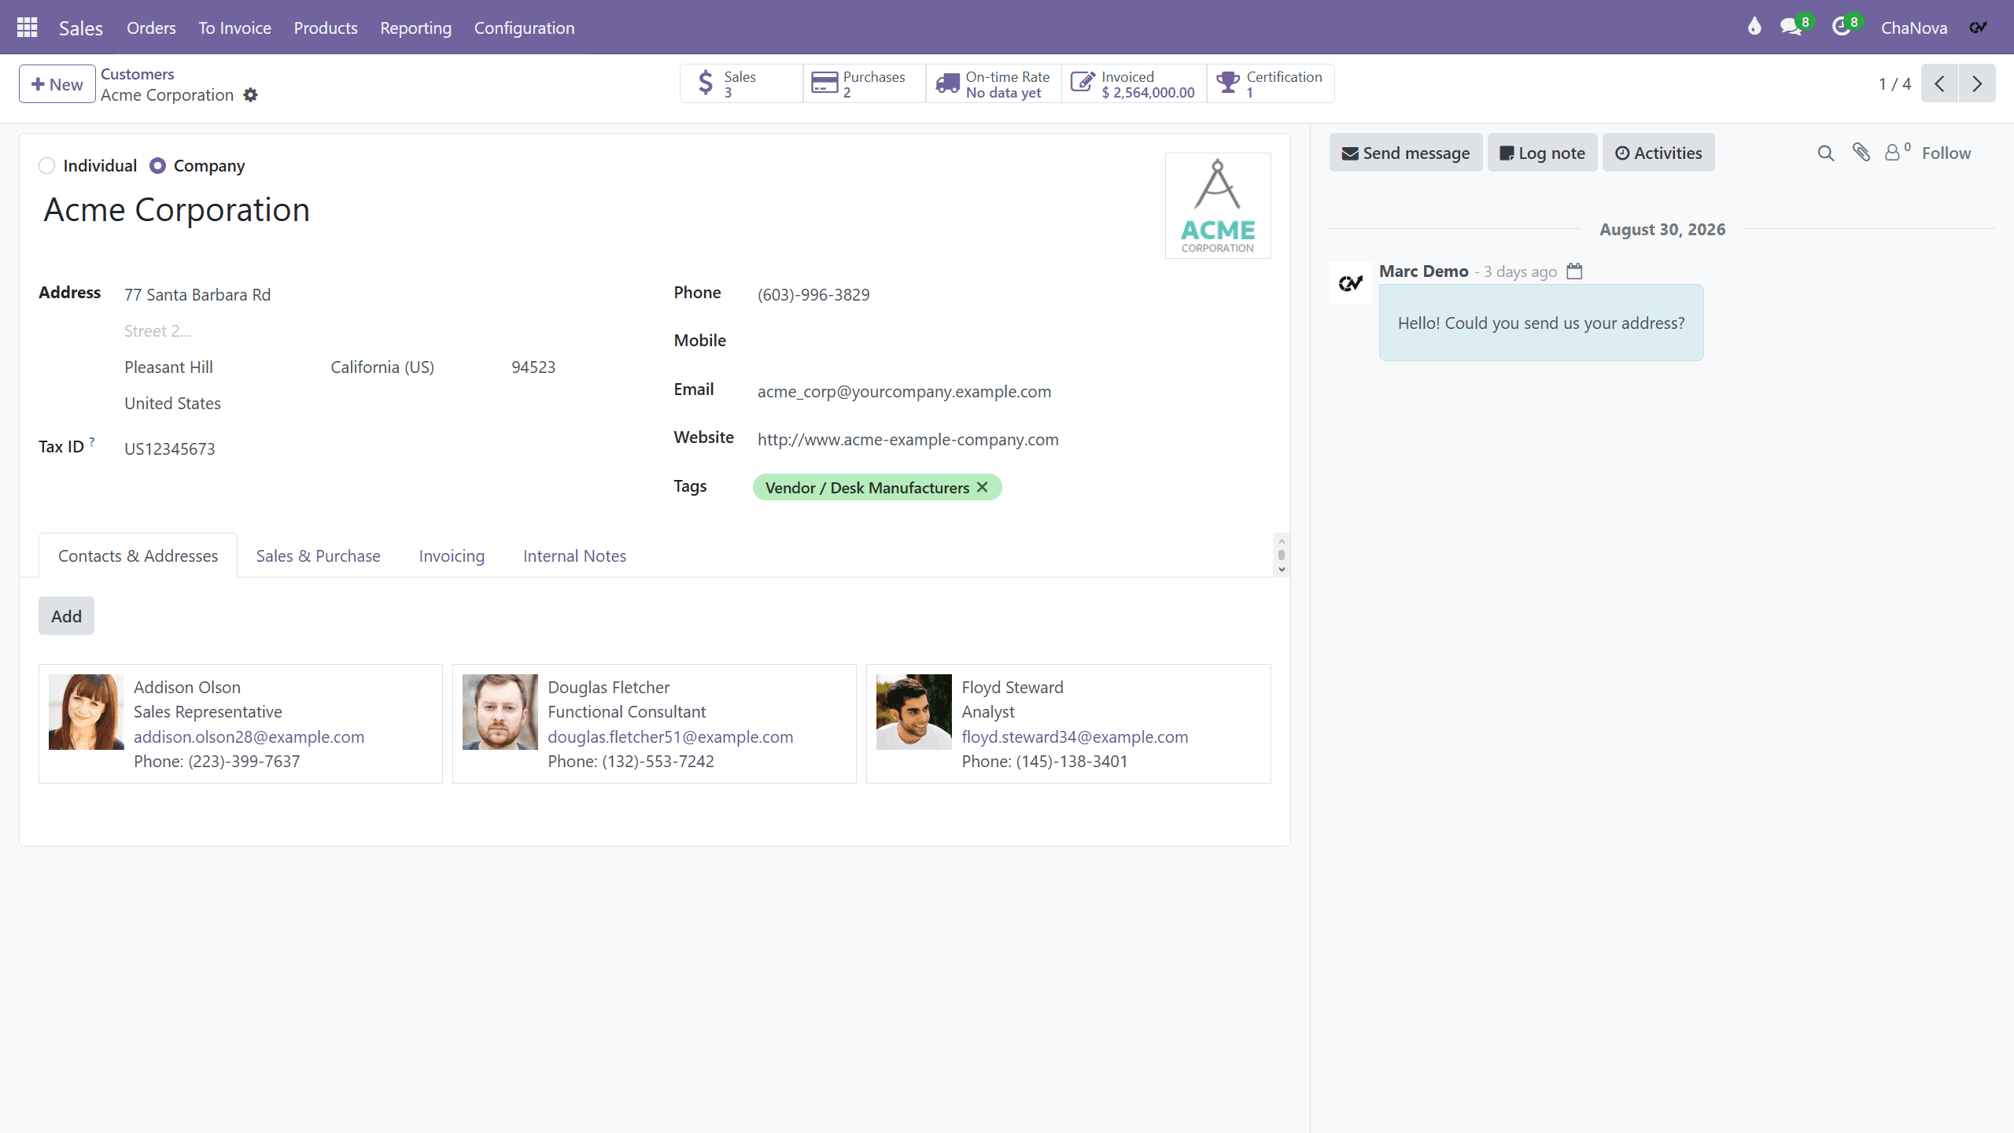
Task: Go to the next customer record
Action: [x=1977, y=83]
